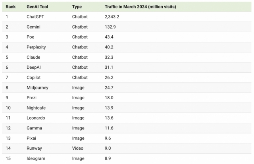Click the Video type cell for Runway
The width and height of the screenshot is (254, 164).
78,148
